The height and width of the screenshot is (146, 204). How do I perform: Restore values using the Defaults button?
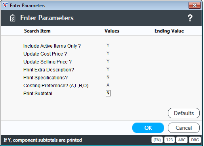tap(184, 113)
